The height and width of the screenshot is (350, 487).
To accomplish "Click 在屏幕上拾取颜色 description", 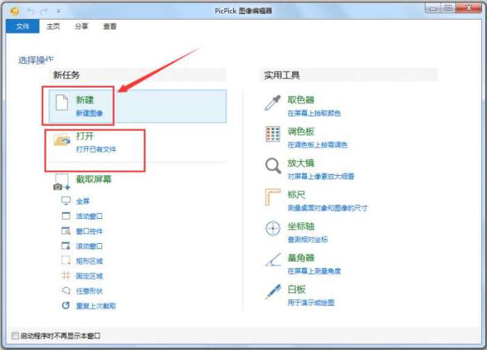I will pyautogui.click(x=314, y=113).
